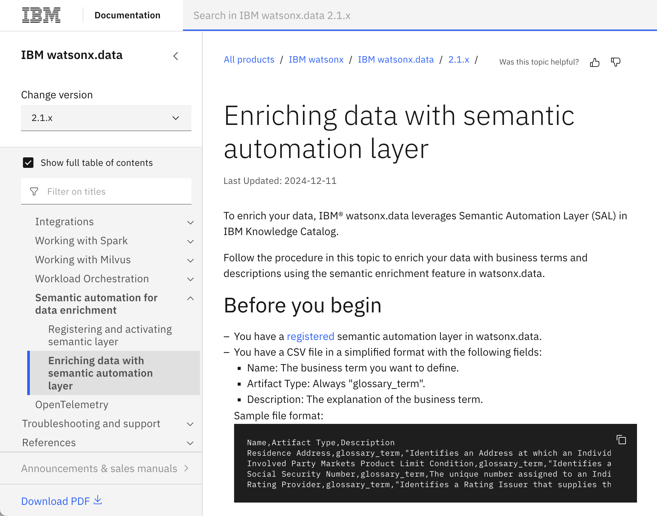Open Registering and activating semantic layer

(110, 335)
